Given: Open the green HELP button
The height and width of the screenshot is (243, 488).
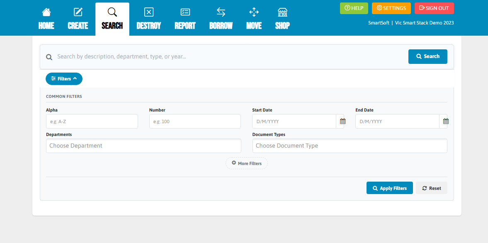Looking at the screenshot, I should click(x=354, y=8).
